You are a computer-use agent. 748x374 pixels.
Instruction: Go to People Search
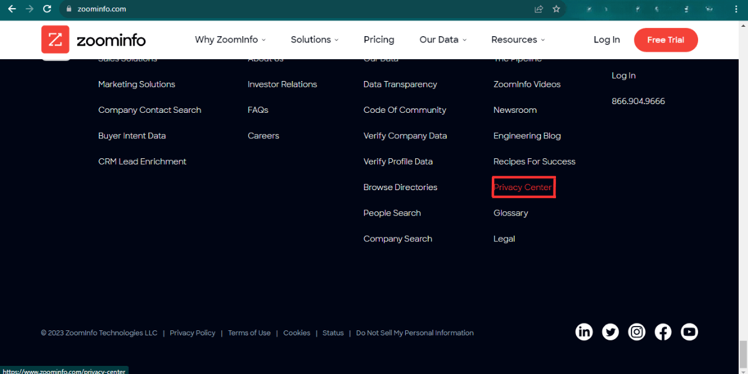pos(392,213)
